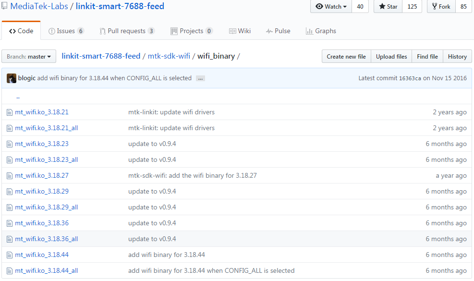The height and width of the screenshot is (281, 474).
Task: View the 125 stargazers count
Action: 412,6
